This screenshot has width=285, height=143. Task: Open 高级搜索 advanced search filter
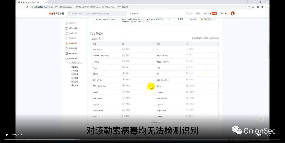(x=134, y=13)
